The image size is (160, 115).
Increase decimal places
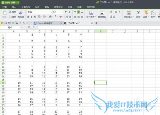click(x=111, y=17)
